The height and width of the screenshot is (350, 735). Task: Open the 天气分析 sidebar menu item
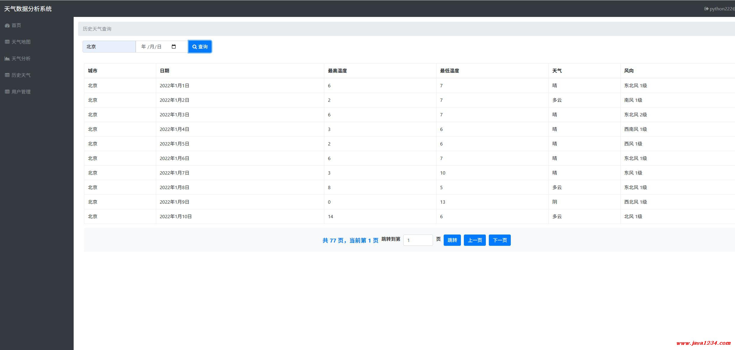click(21, 58)
